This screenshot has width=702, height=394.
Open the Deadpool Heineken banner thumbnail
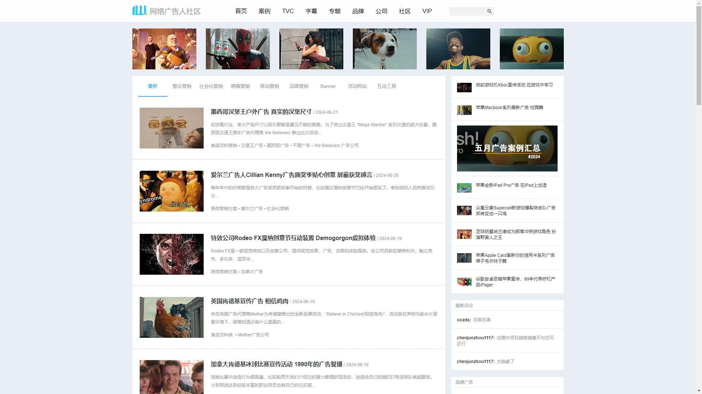point(238,49)
